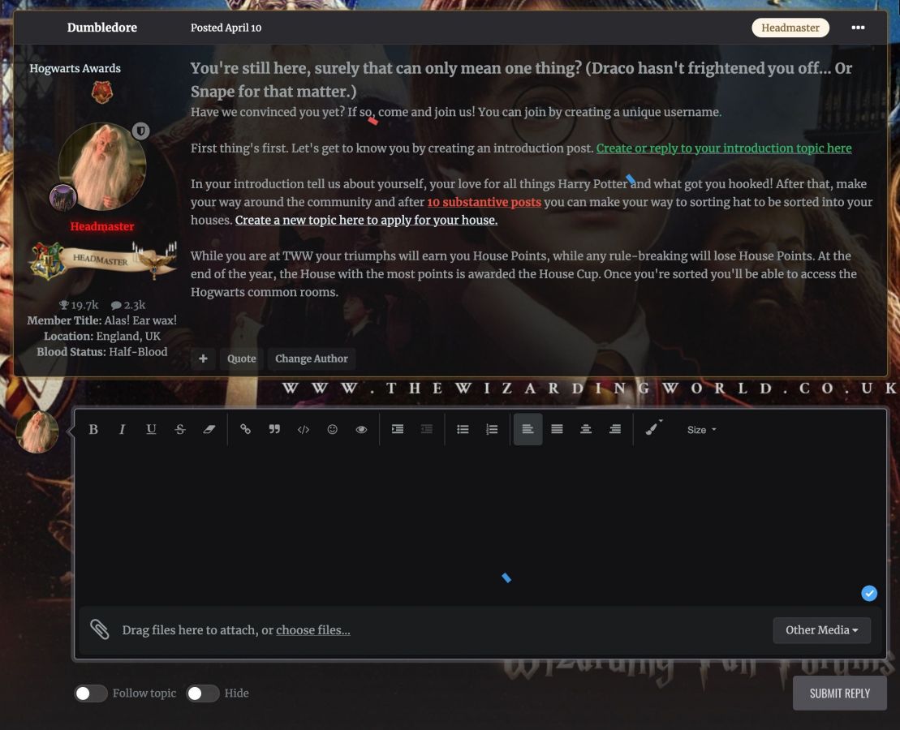Click the moderator shield badge on avatar

[x=140, y=131]
